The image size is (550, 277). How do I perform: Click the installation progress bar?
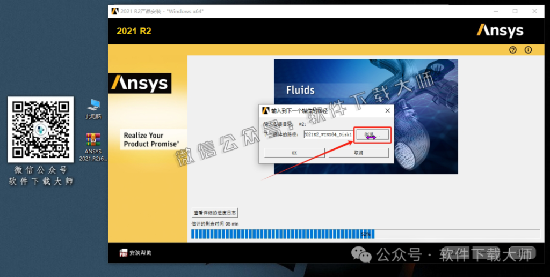pos(365,234)
